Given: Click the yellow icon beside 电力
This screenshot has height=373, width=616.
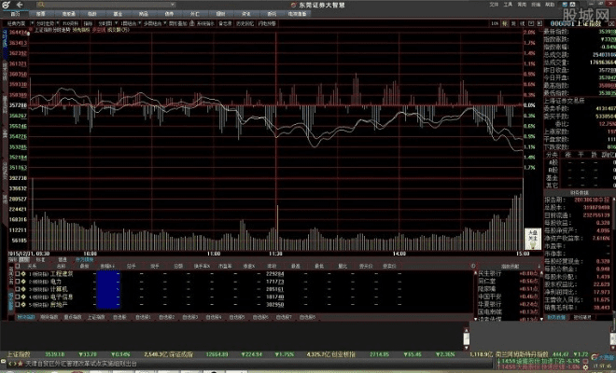Looking at the screenshot, I should pyautogui.click(x=22, y=280).
